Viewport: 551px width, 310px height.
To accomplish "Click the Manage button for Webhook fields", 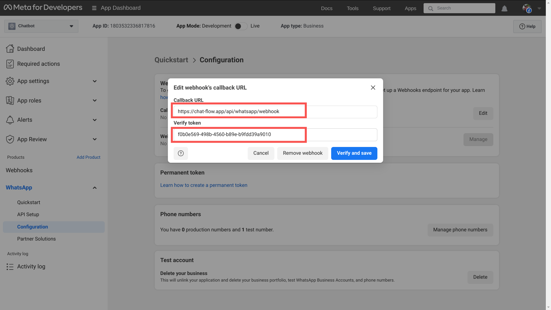I will [x=478, y=139].
